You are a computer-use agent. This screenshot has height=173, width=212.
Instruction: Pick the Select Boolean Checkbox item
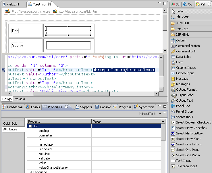tap(193, 122)
